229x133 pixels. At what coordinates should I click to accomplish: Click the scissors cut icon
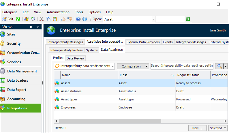pyautogui.click(x=42, y=19)
